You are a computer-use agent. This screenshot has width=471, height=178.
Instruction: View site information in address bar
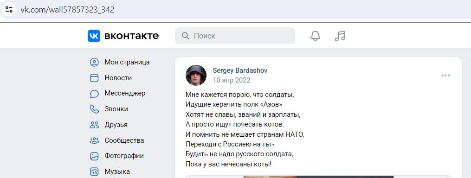click(x=9, y=9)
